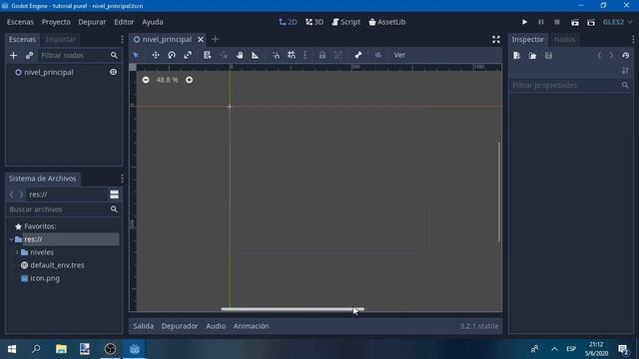Create a new resource in Inspector
This screenshot has height=359, width=639.
click(517, 56)
